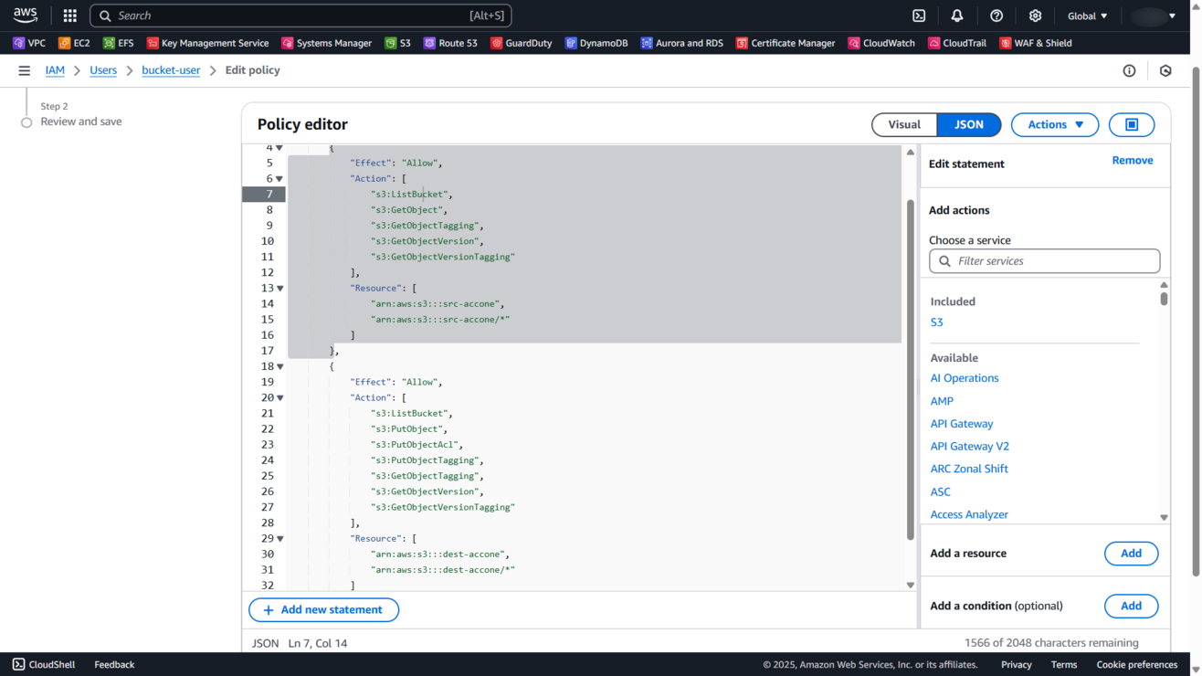Open GuardDuty shortcut
1202x676 pixels.
522,43
